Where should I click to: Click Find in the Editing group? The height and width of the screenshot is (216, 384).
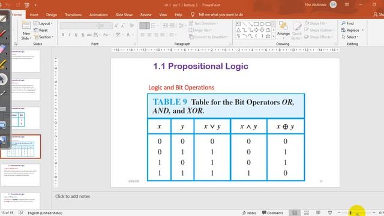(x=348, y=23)
